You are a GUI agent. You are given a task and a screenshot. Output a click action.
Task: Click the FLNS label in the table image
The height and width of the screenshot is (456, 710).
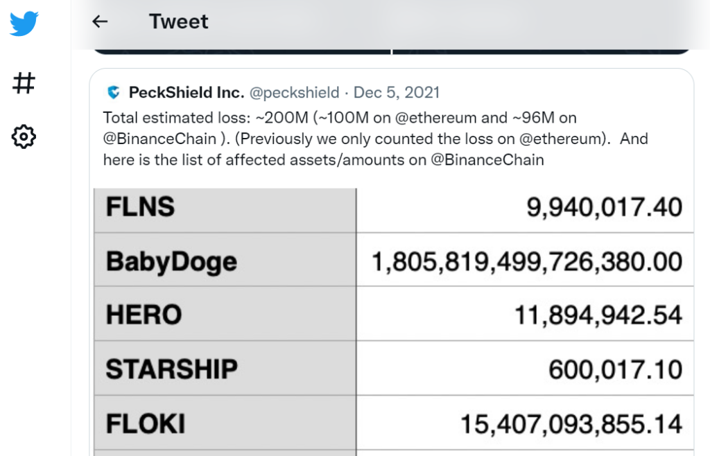pos(140,207)
